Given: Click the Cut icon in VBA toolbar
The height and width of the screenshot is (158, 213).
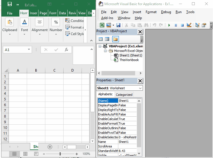Looking at the screenshot, I should pyautogui.click(x=126, y=25).
